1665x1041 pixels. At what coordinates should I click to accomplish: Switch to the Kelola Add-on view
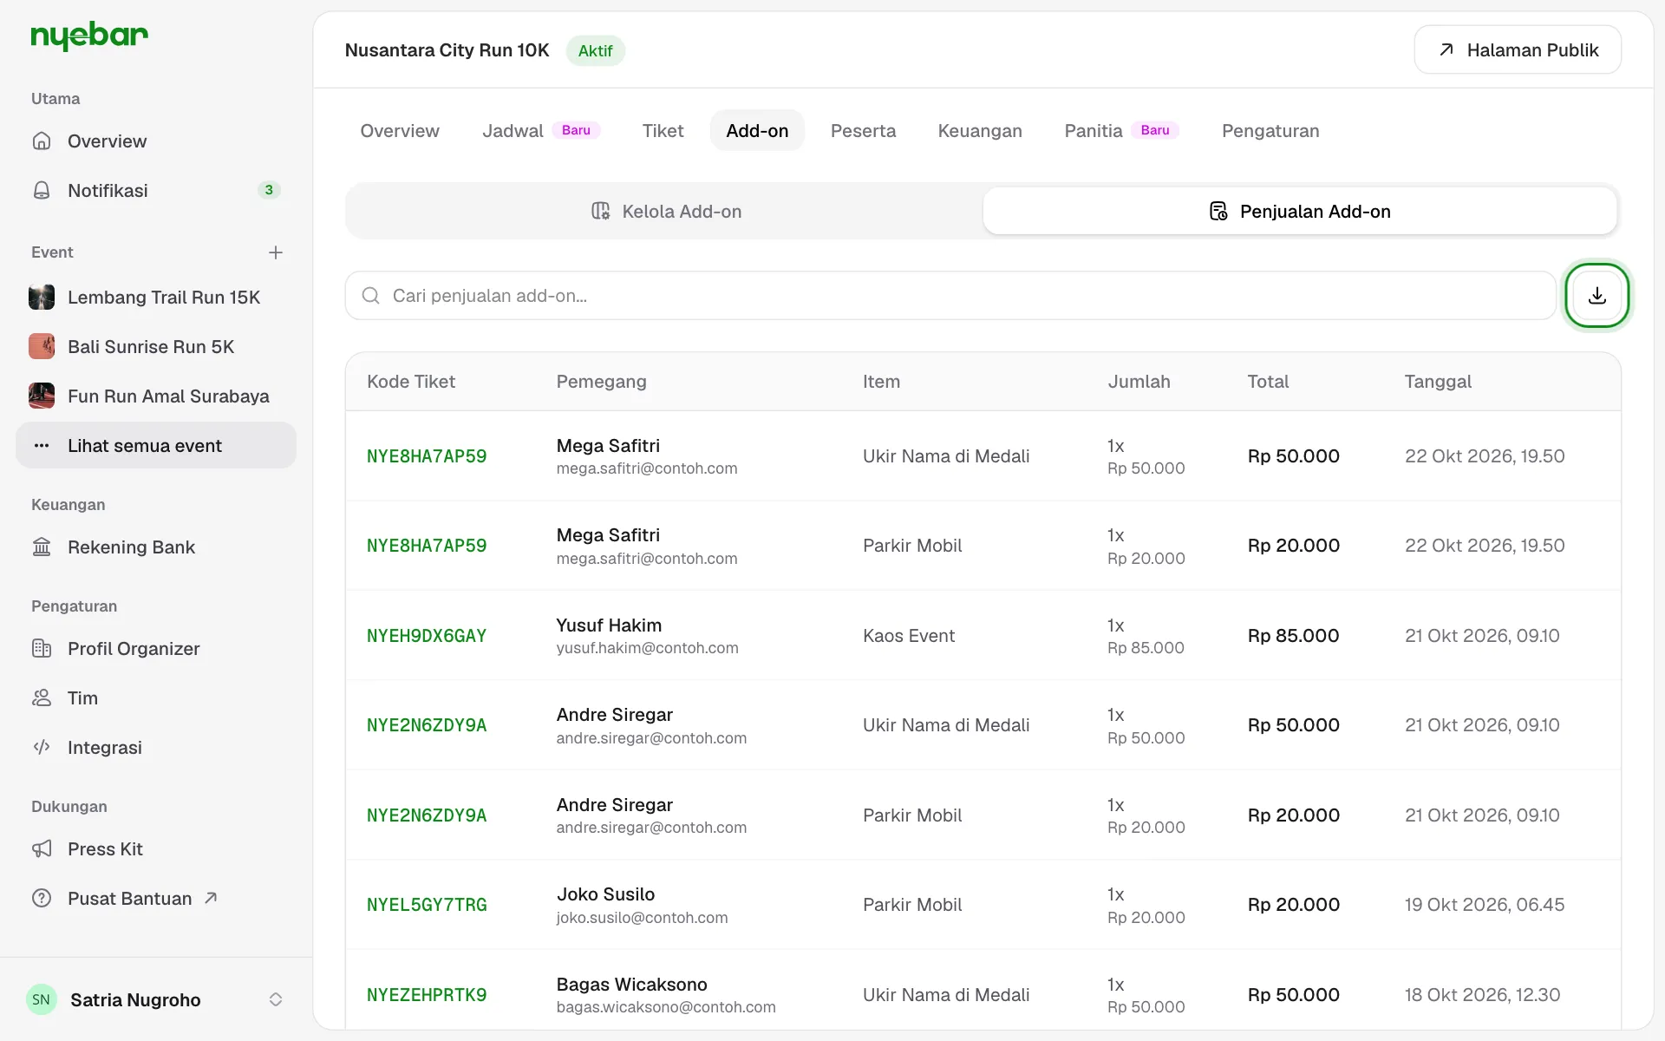click(x=665, y=211)
